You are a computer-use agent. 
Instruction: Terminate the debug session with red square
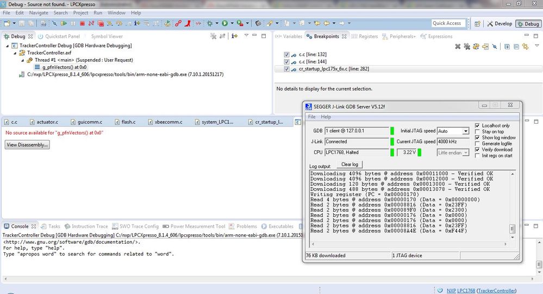click(x=82, y=23)
